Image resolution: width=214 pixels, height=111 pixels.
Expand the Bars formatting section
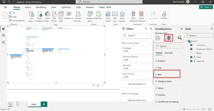tap(167, 74)
